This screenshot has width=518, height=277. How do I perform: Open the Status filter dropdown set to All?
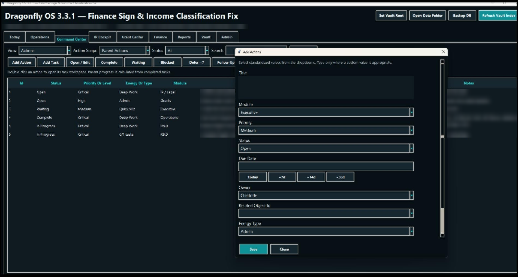[x=207, y=50]
